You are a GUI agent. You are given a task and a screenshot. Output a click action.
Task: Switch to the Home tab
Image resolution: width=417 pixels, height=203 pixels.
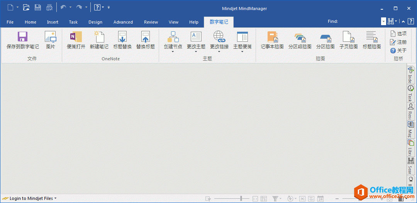[31, 22]
